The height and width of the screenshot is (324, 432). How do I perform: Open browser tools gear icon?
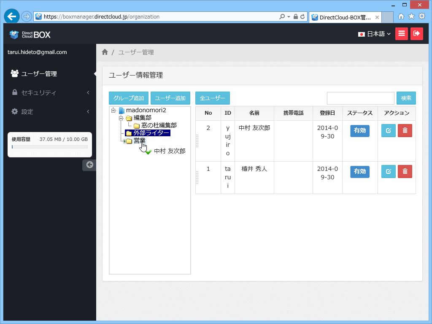(x=422, y=16)
